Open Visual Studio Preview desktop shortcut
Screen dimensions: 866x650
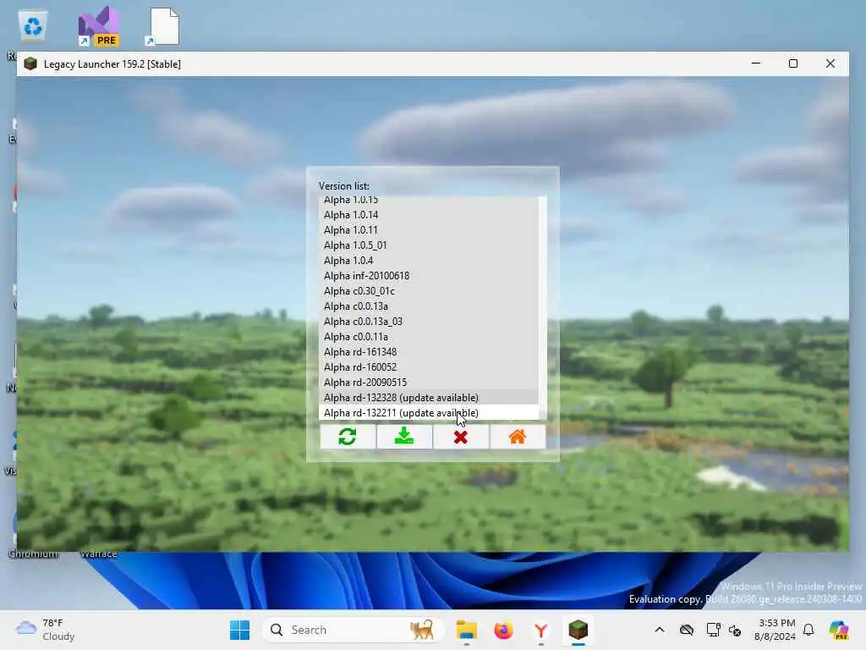98,26
